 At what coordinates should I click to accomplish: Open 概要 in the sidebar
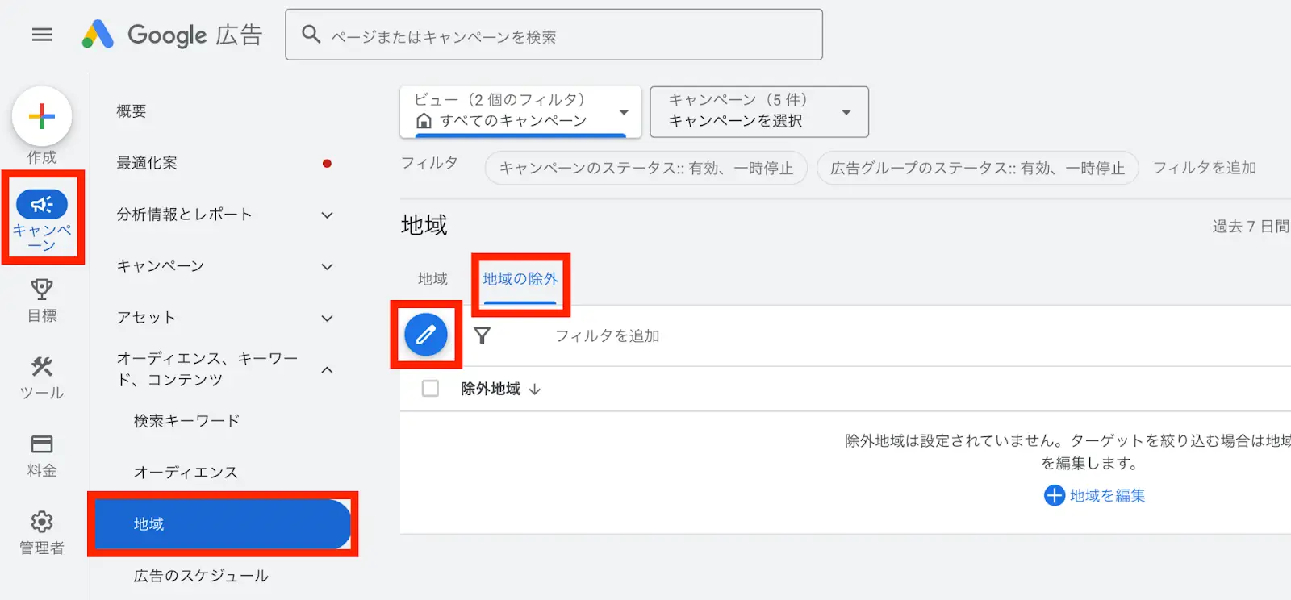tap(132, 111)
